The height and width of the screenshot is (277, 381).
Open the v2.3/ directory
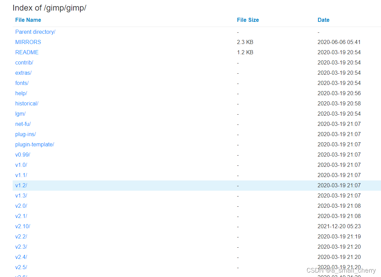pos(21,247)
